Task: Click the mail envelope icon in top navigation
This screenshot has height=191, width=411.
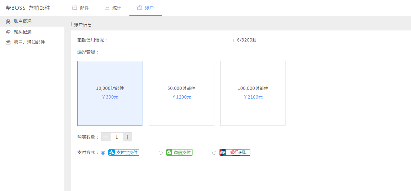Action: [x=74, y=8]
